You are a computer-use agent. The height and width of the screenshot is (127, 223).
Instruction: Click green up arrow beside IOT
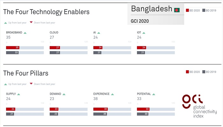coord(144,33)
